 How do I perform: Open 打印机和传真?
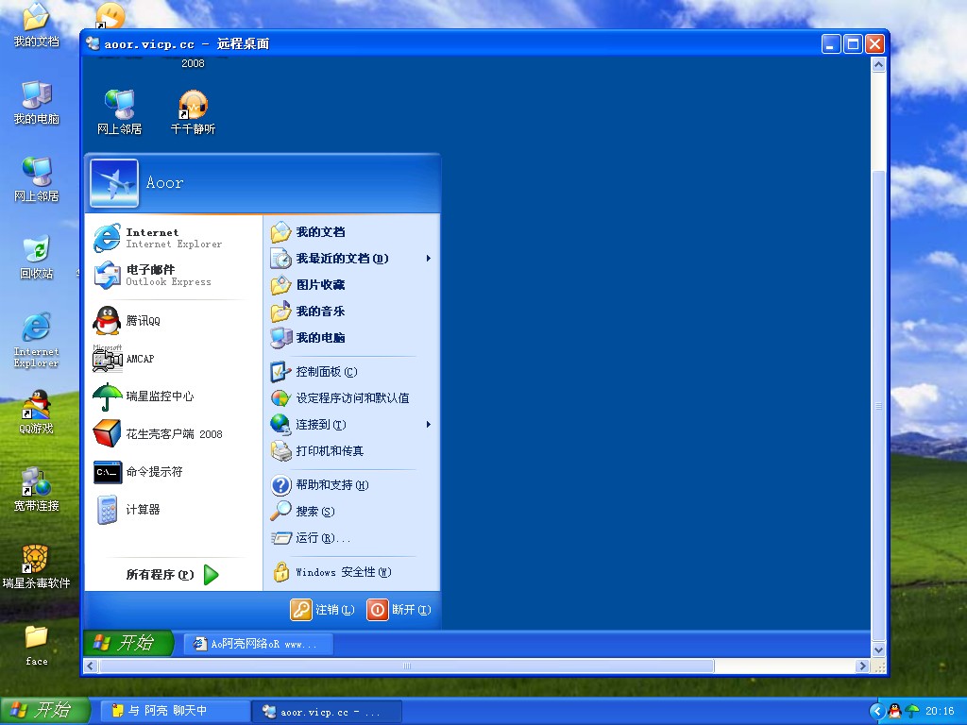point(351,451)
